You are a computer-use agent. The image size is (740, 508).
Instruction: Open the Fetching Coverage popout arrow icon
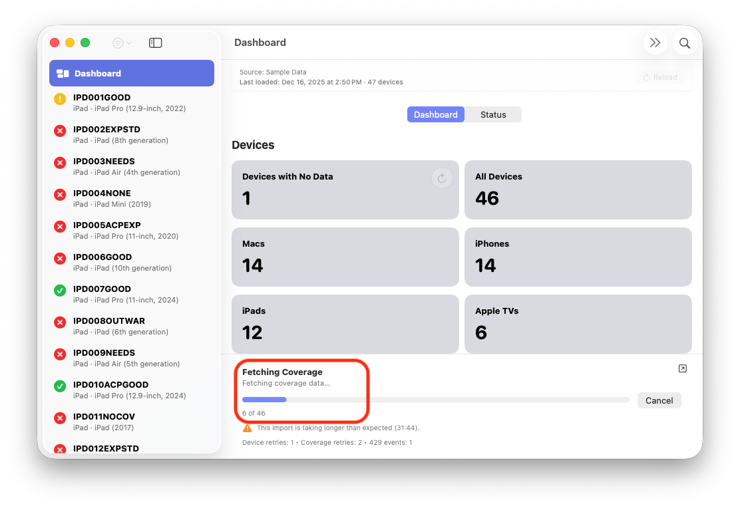point(682,368)
